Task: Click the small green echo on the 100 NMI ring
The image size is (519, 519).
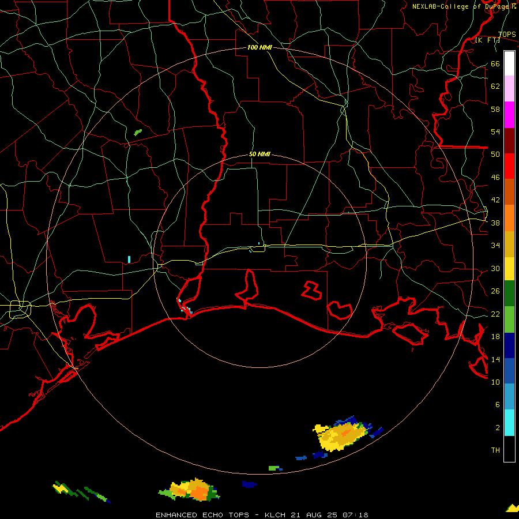Action: [x=275, y=468]
